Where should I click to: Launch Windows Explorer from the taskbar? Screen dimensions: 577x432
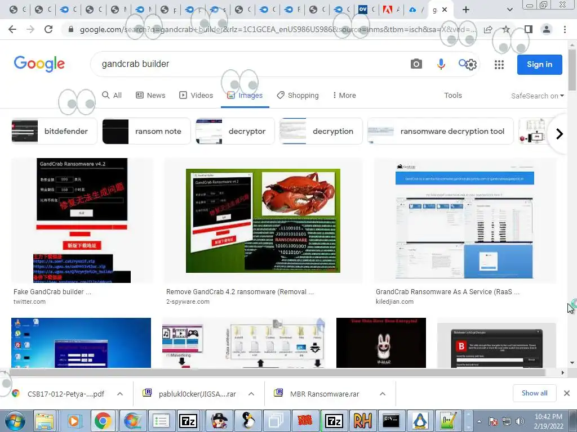click(45, 421)
